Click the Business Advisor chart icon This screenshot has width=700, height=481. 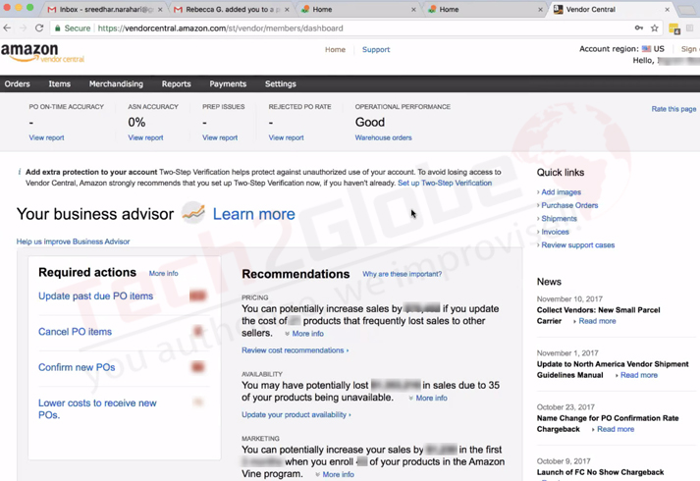coord(193,213)
